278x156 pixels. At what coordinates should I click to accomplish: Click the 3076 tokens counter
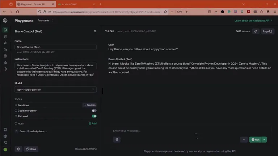pyautogui.click(x=243, y=31)
